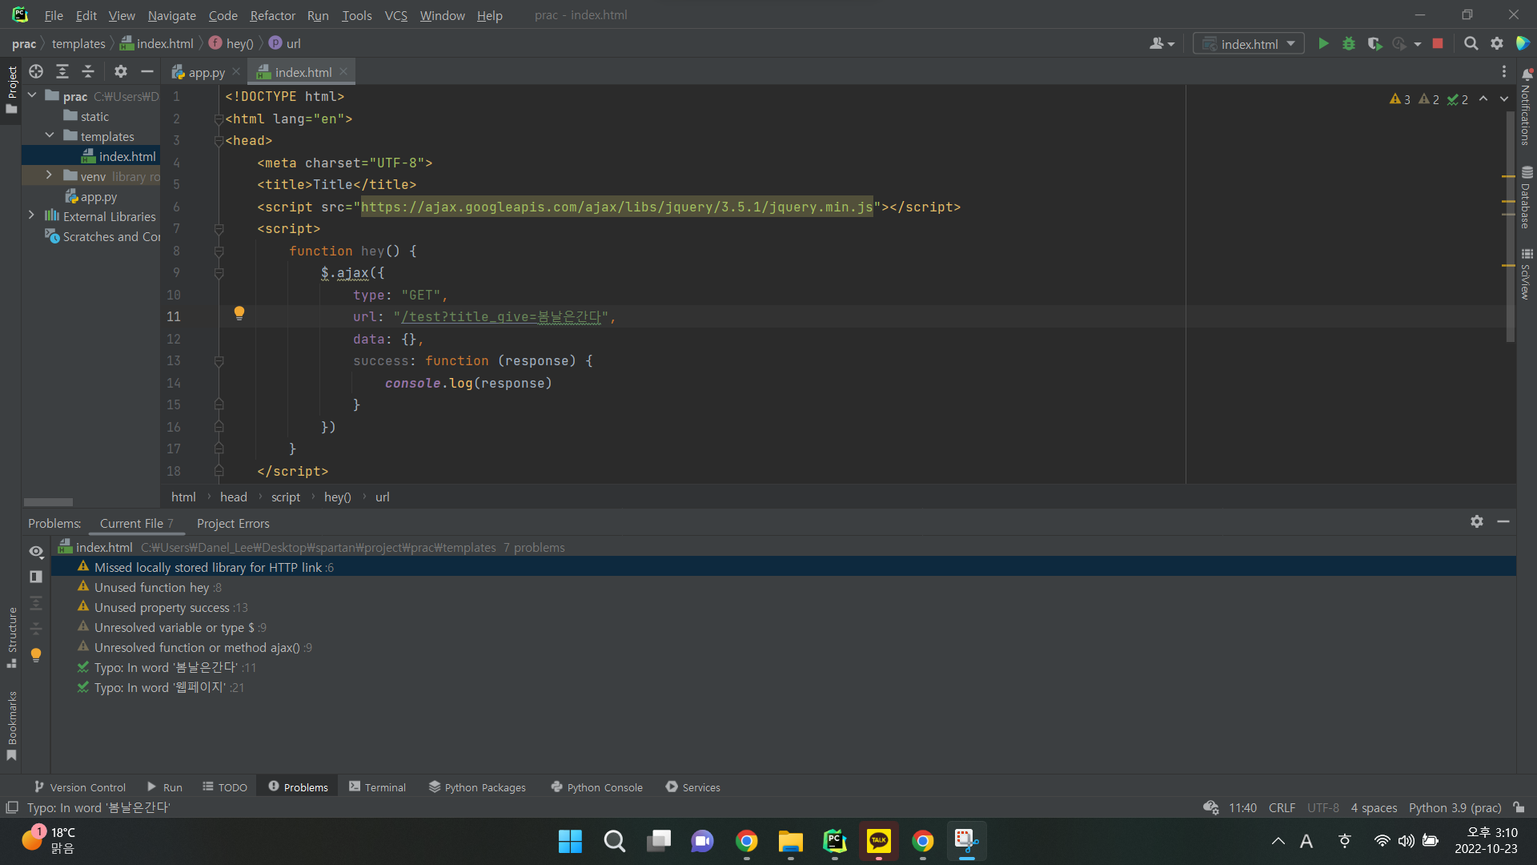Click the Code With Me user icon
The width and height of the screenshot is (1537, 865).
click(1162, 44)
